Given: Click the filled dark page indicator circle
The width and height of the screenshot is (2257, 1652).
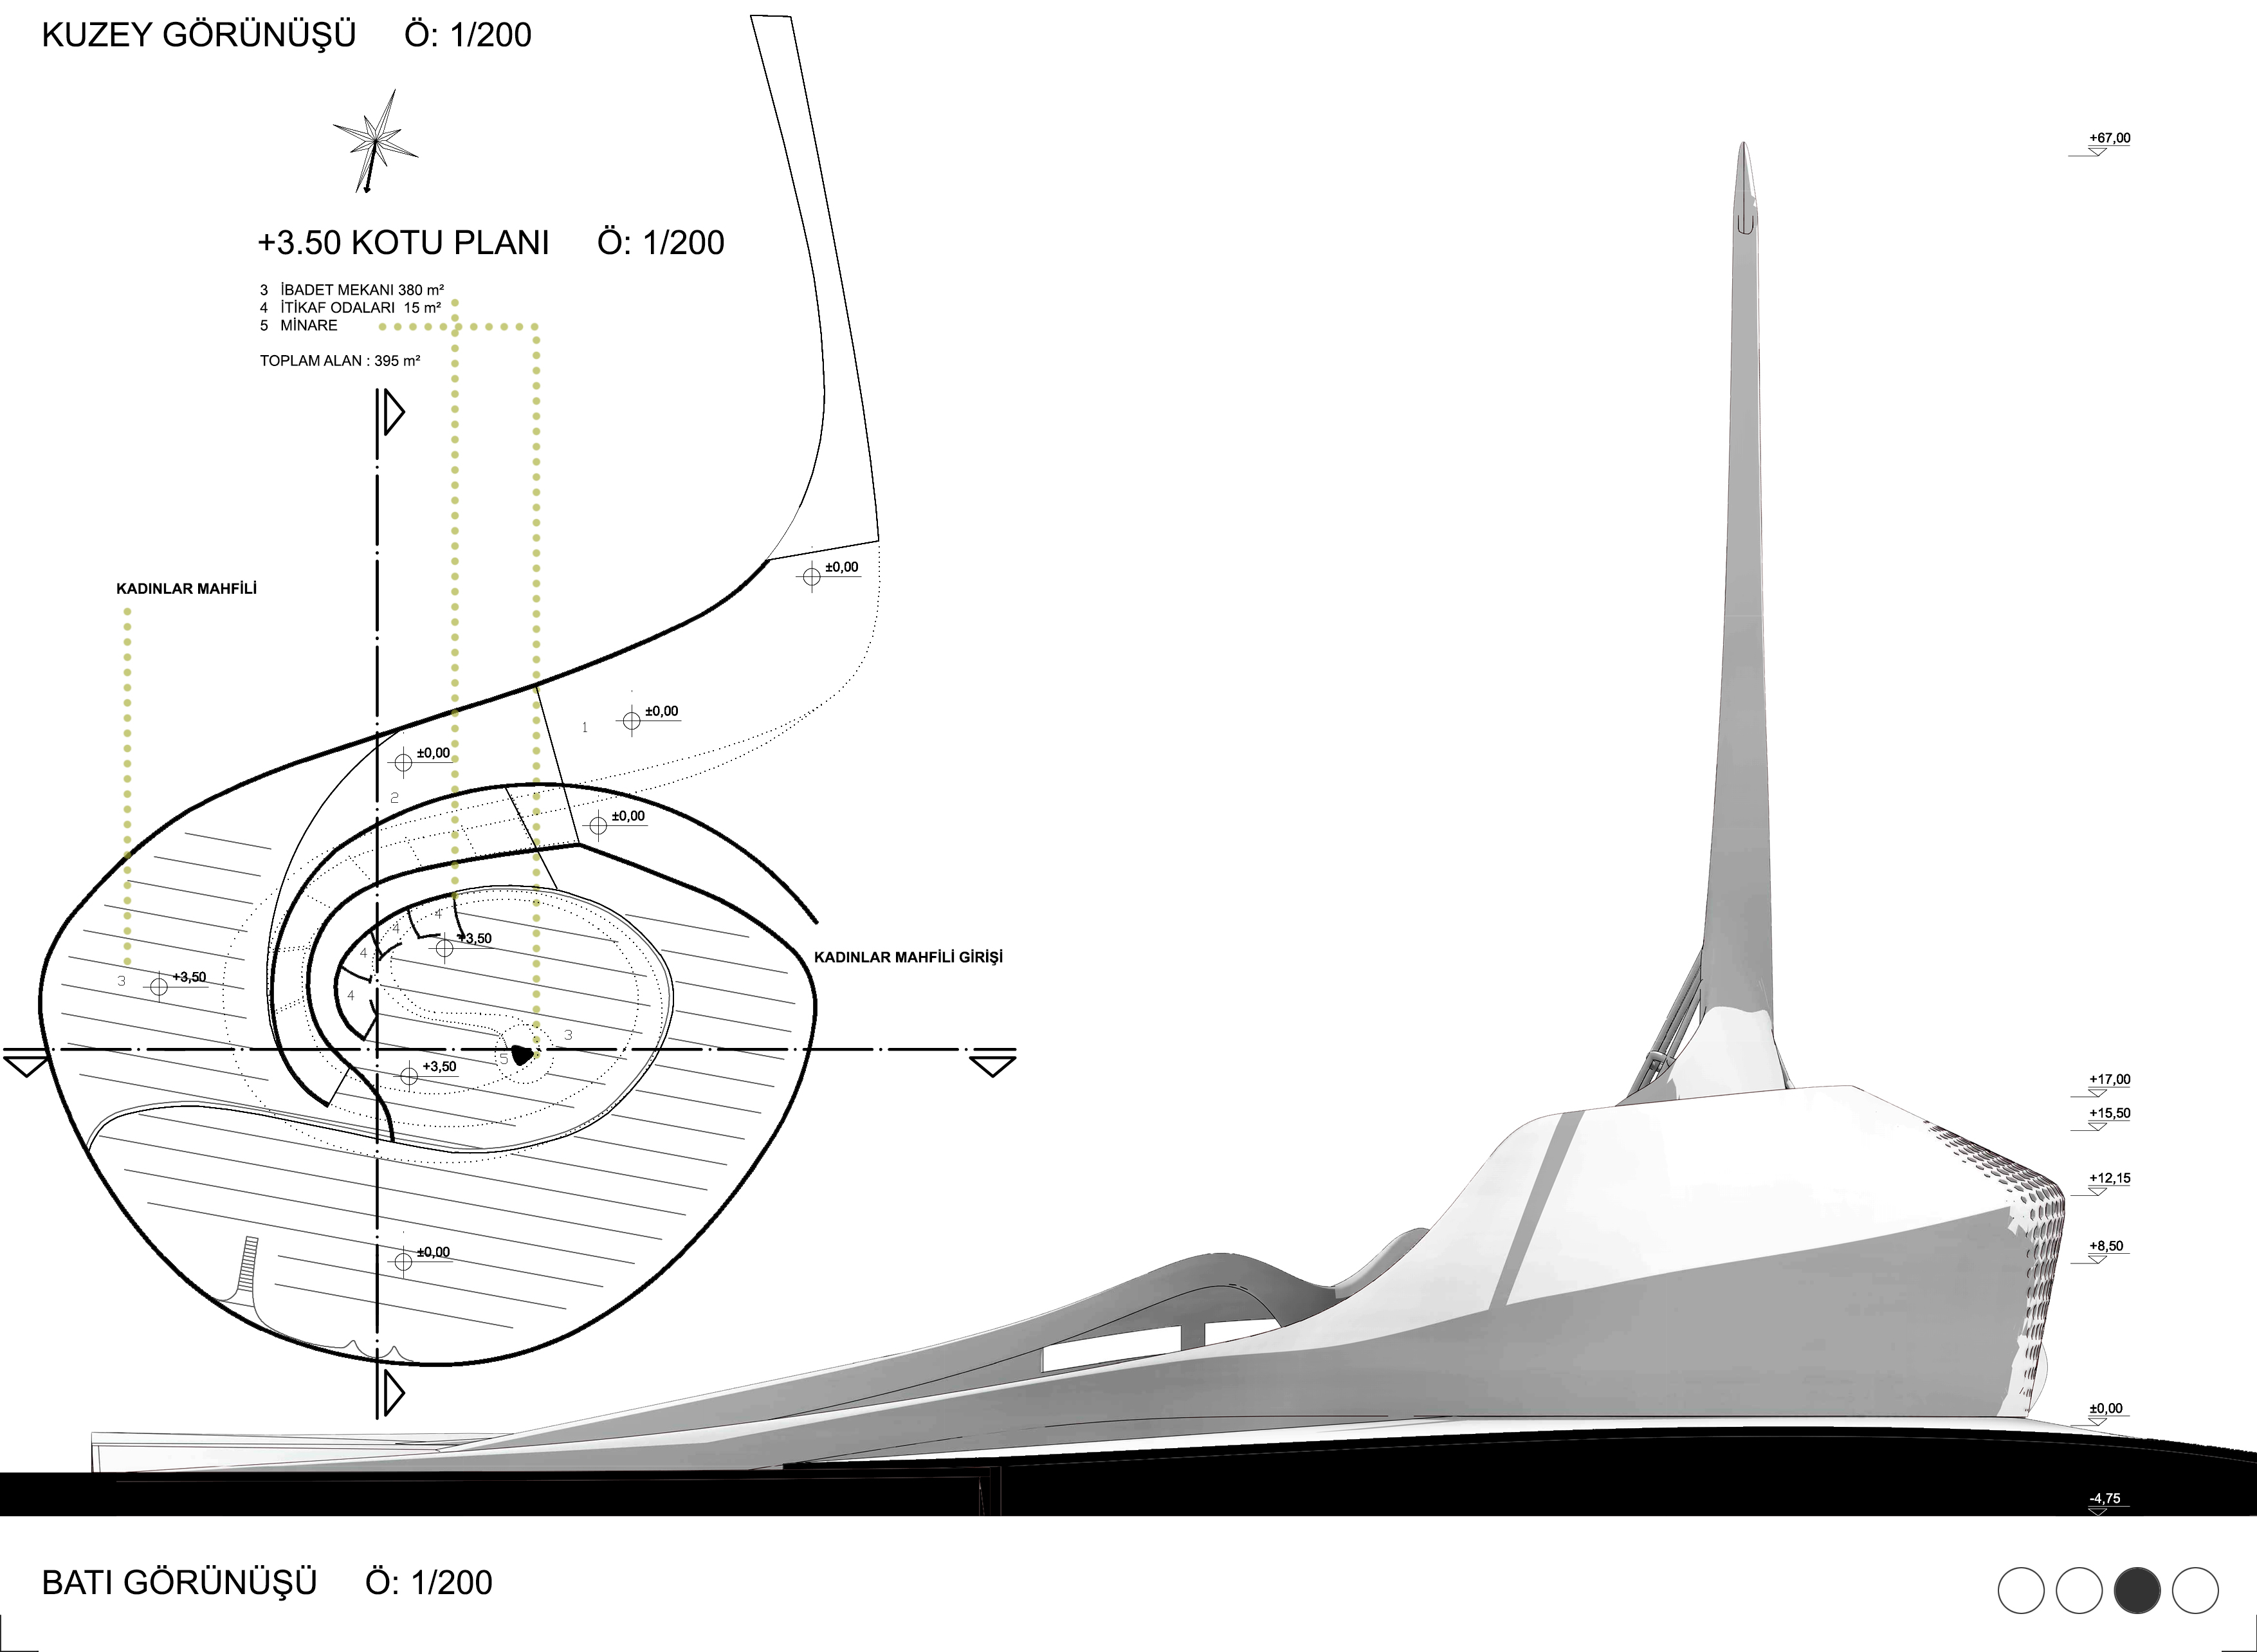Looking at the screenshot, I should click(2137, 1590).
